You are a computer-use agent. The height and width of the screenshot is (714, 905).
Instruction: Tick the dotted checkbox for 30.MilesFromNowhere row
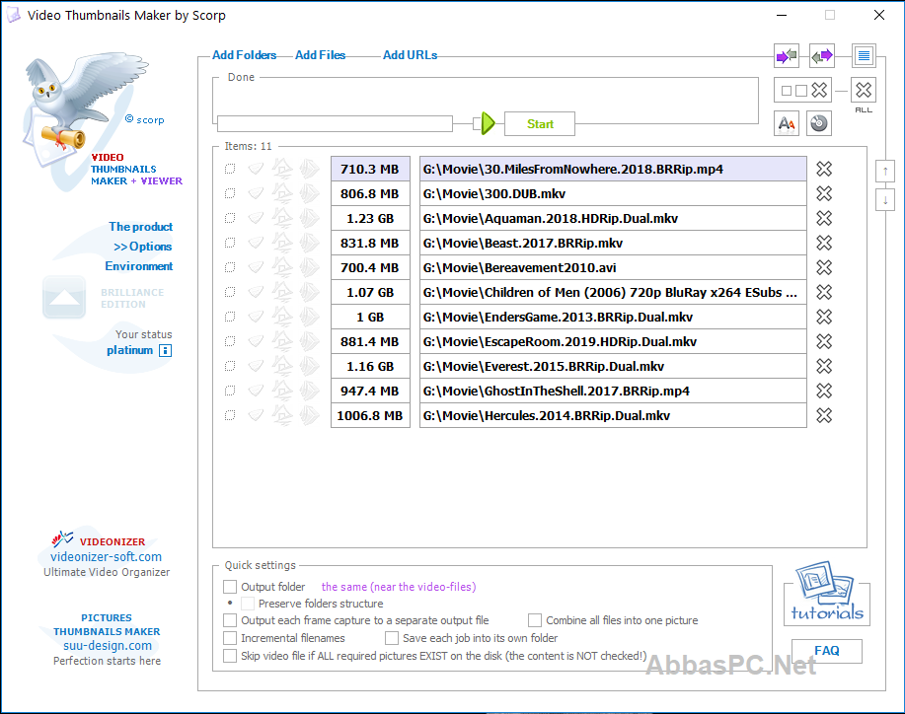230,169
